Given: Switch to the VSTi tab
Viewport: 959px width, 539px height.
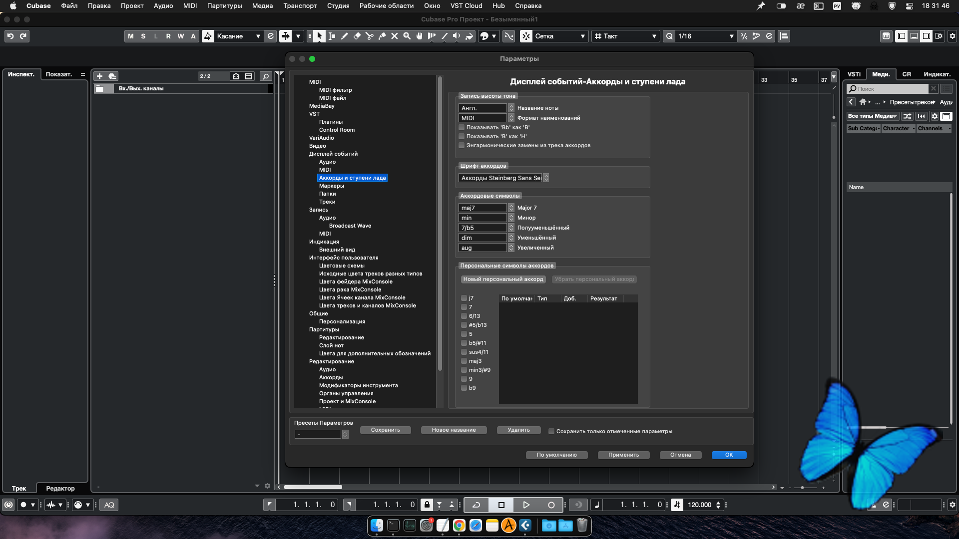Looking at the screenshot, I should point(854,74).
